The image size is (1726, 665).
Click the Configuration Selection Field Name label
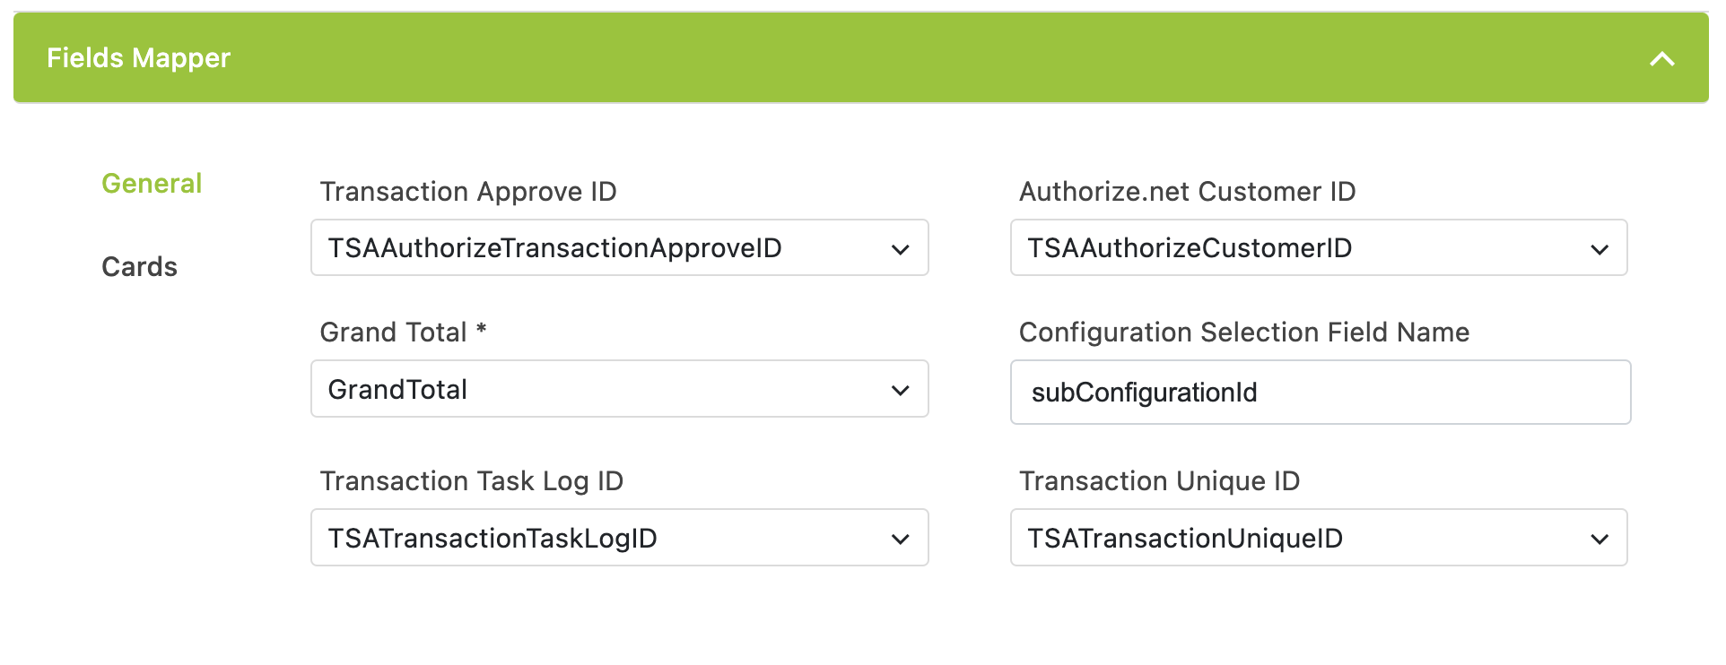(1244, 332)
